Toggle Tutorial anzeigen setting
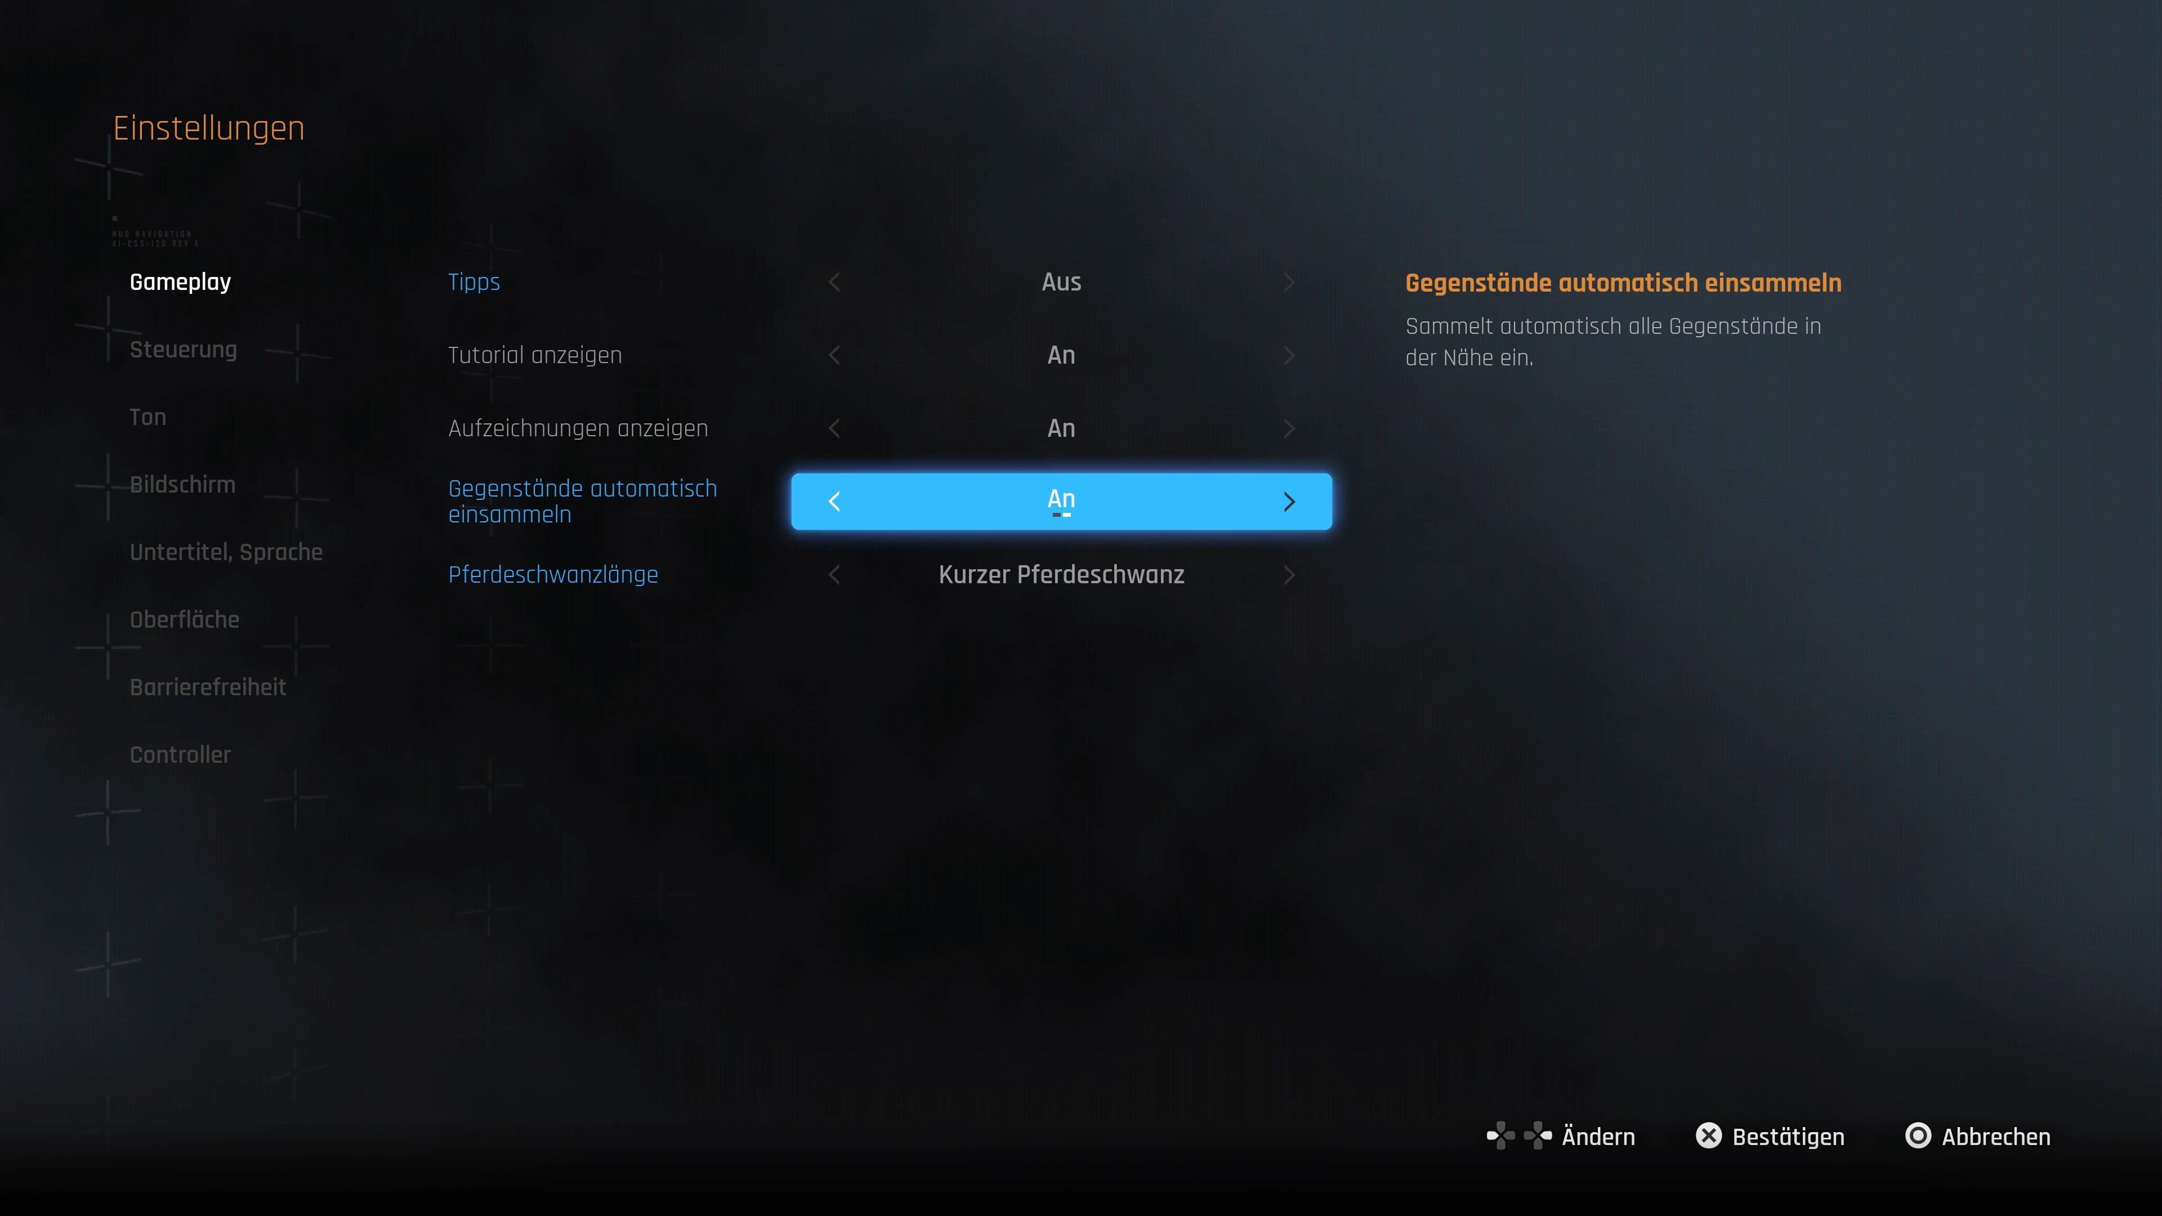Image resolution: width=2162 pixels, height=1216 pixels. 1060,354
